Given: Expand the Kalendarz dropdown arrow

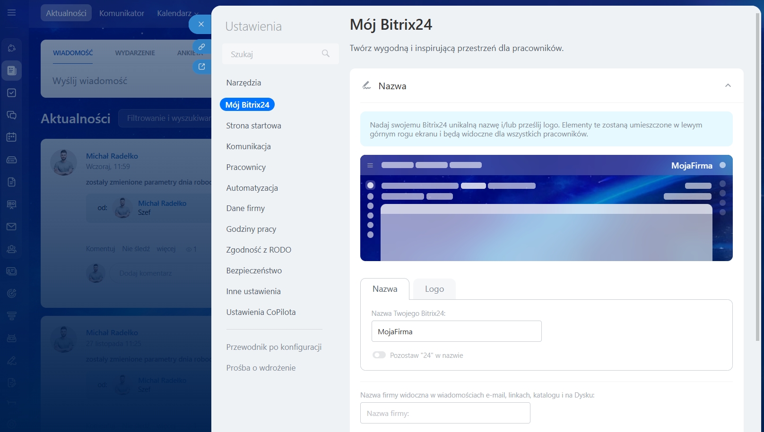Looking at the screenshot, I should point(197,14).
